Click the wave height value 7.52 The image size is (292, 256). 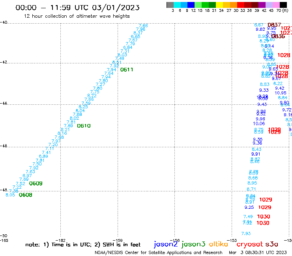[x=21, y=184]
